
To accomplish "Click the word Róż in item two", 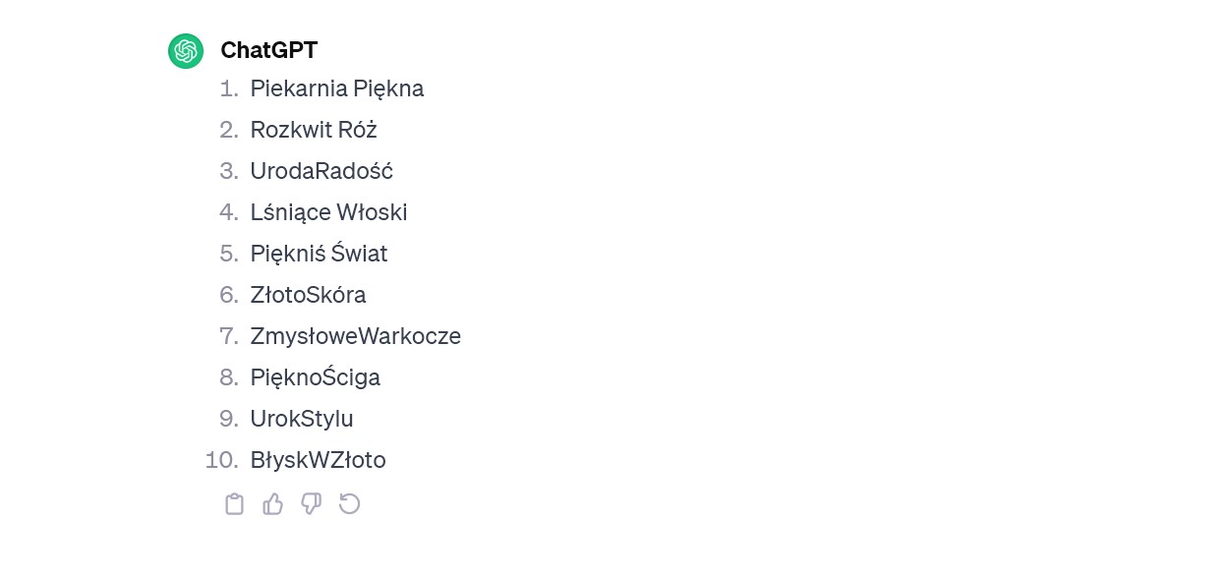I will pos(358,130).
